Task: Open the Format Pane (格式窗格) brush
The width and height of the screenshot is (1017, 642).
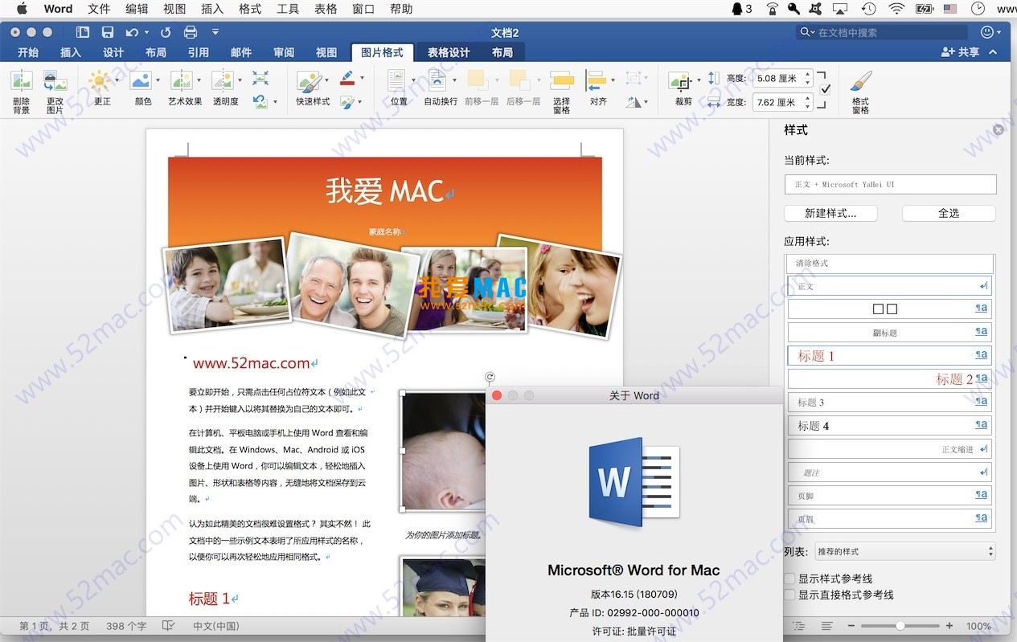Action: click(860, 81)
